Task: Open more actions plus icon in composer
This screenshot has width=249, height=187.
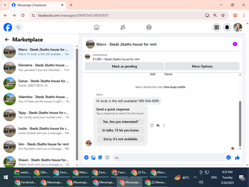Action: point(86,158)
